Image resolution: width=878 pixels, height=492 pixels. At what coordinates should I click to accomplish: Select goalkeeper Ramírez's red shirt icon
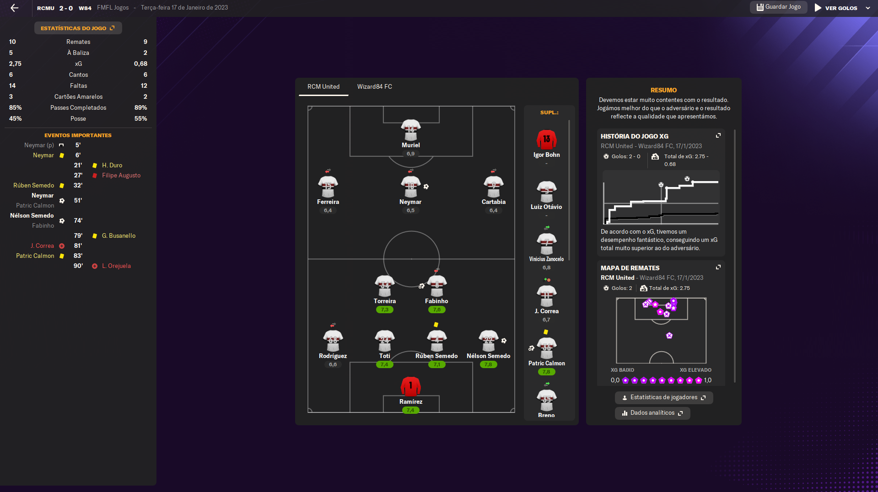click(x=410, y=386)
